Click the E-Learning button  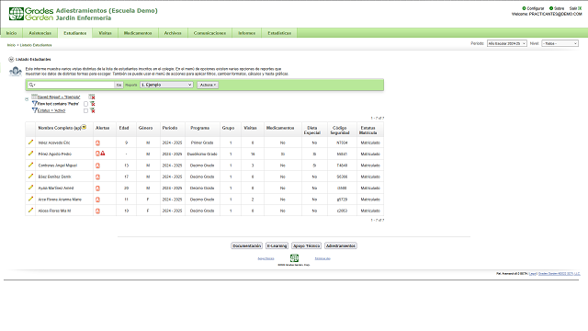coord(277,245)
